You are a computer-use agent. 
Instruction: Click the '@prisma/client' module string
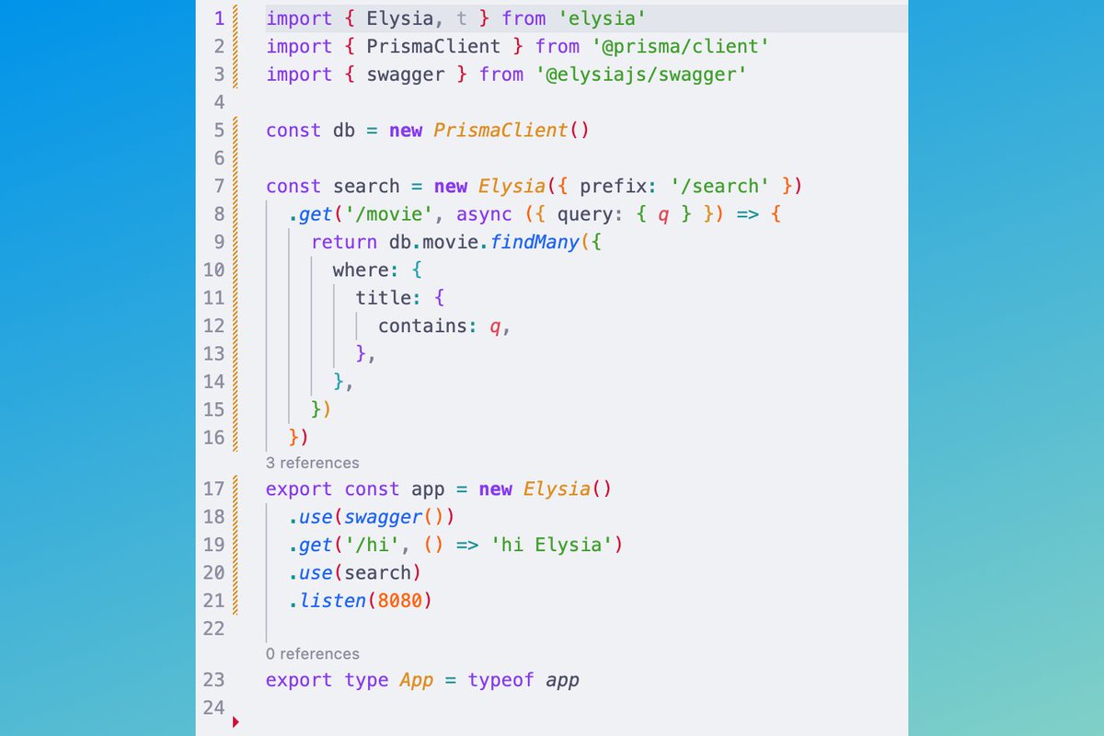tap(680, 46)
